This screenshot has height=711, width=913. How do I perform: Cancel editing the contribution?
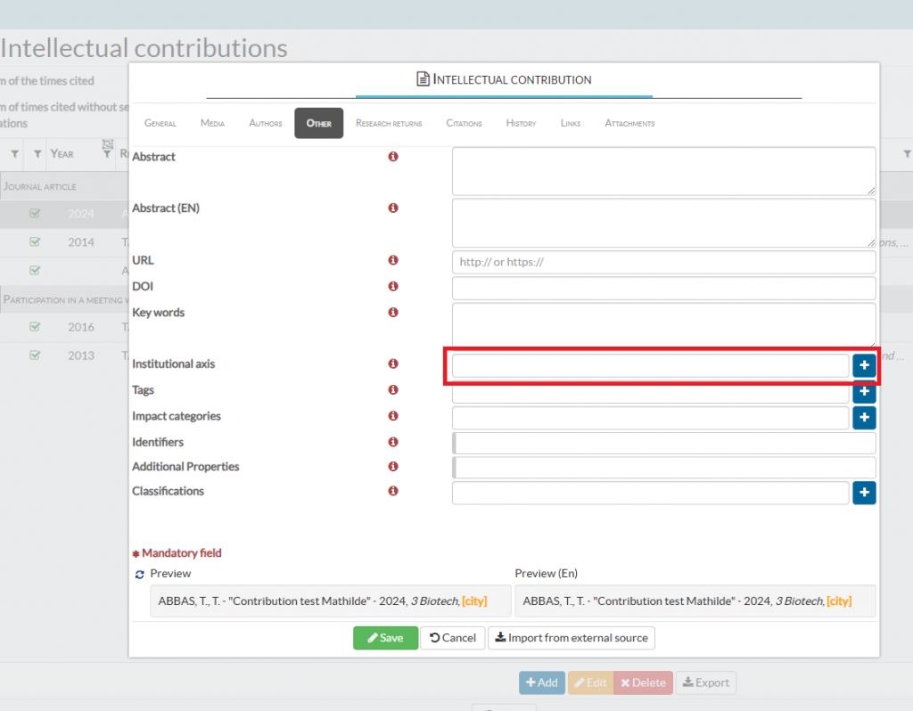(453, 638)
